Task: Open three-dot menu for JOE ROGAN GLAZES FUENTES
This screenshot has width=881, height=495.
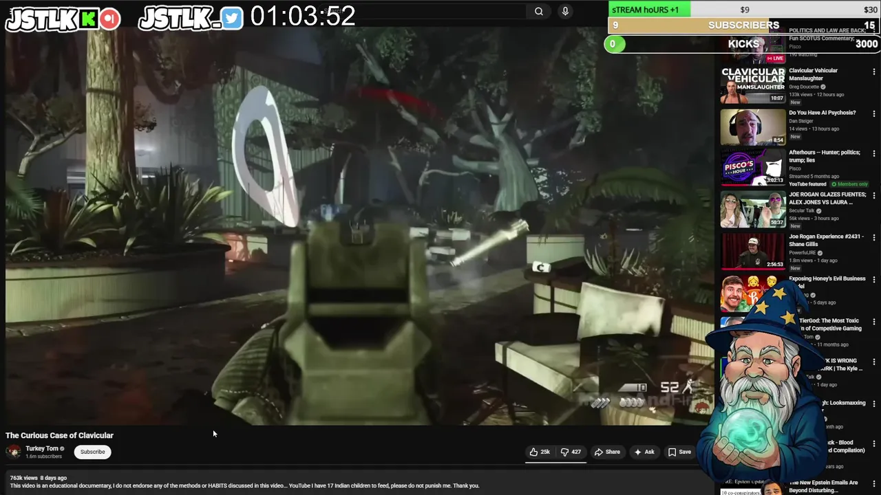Action: [874, 196]
